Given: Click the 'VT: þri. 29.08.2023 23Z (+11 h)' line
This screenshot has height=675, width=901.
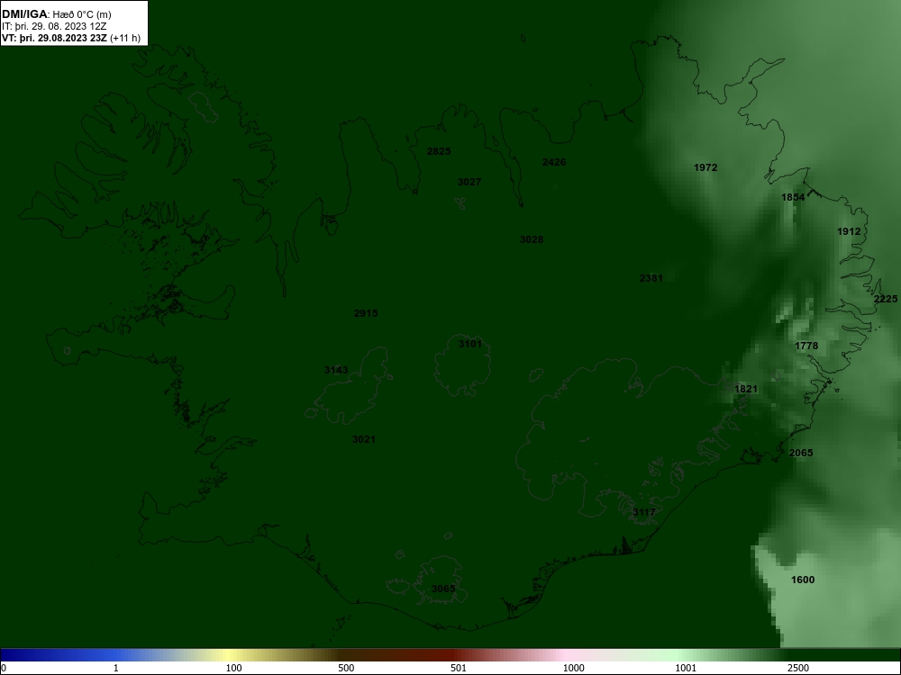Looking at the screenshot, I should pos(70,39).
